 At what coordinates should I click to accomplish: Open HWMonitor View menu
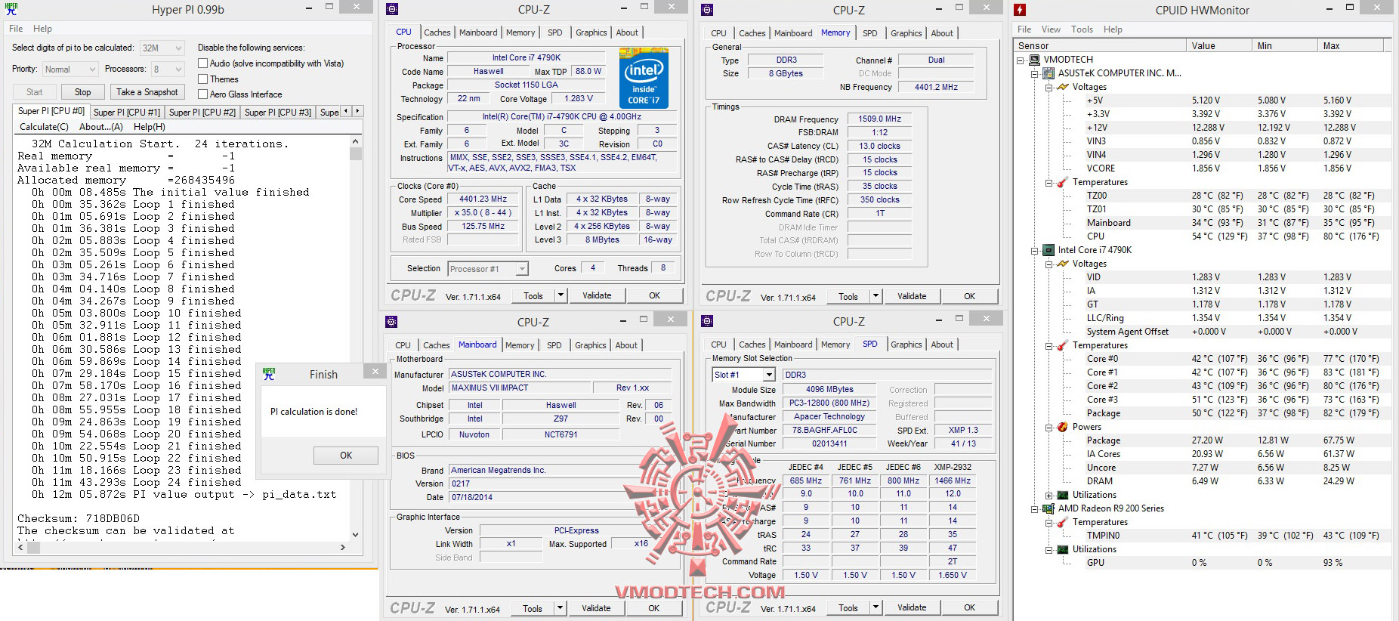click(x=1051, y=29)
